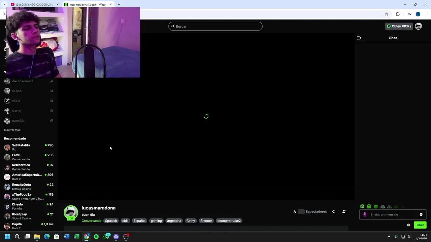
Task: Open Task View on the taskbar
Action: (27, 237)
